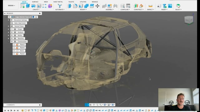Play the design timeline
200x112 pixels.
[11, 110]
